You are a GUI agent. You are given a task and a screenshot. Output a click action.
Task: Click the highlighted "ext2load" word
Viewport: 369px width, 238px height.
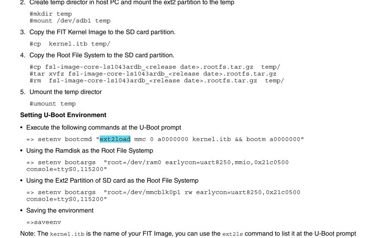115,139
